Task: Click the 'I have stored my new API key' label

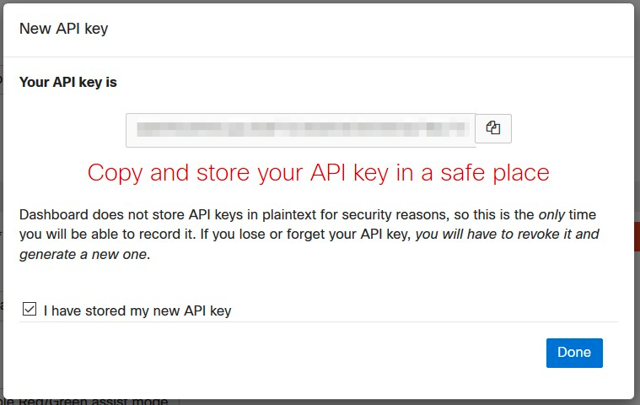Action: 137,310
